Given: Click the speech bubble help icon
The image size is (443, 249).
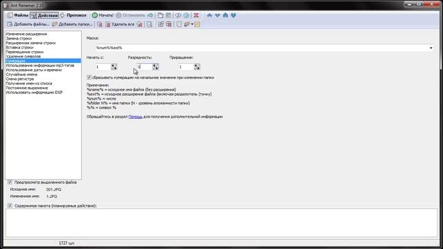Looking at the screenshot, I should pyautogui.click(x=179, y=15).
